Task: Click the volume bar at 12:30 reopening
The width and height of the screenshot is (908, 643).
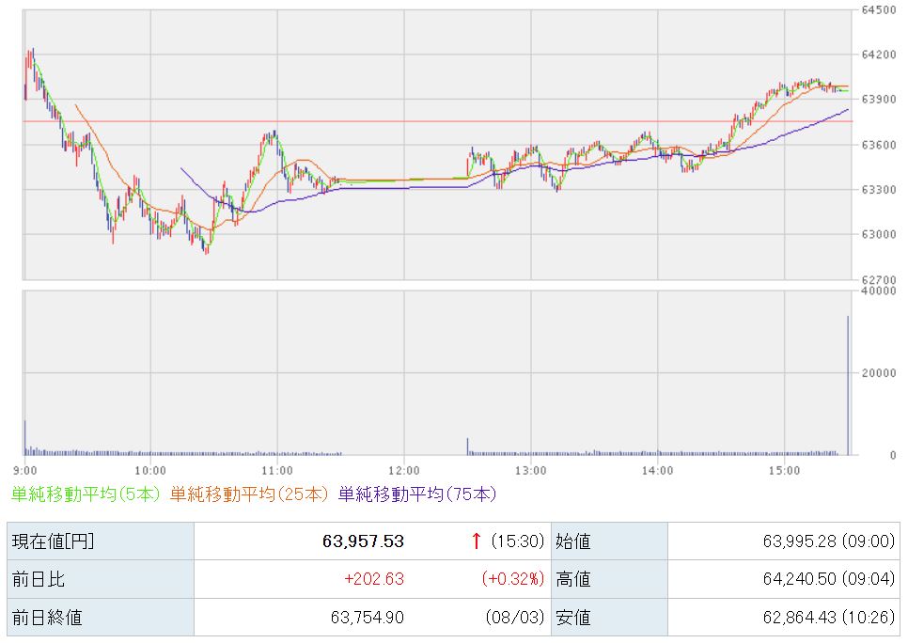Action: (x=468, y=447)
